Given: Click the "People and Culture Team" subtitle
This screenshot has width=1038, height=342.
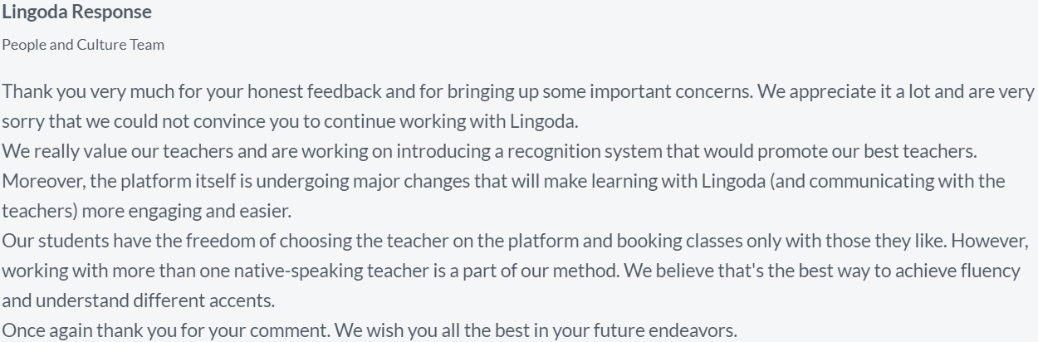Looking at the screenshot, I should 83,45.
